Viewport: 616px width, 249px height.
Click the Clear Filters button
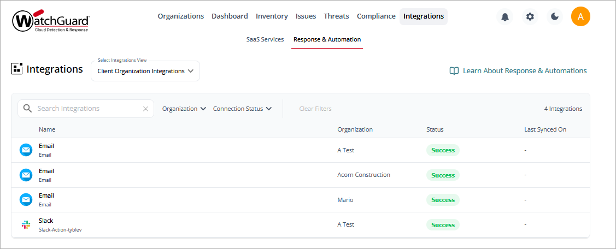click(x=315, y=109)
